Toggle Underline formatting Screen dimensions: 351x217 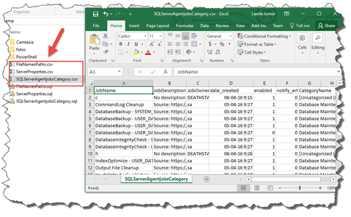tap(136, 44)
